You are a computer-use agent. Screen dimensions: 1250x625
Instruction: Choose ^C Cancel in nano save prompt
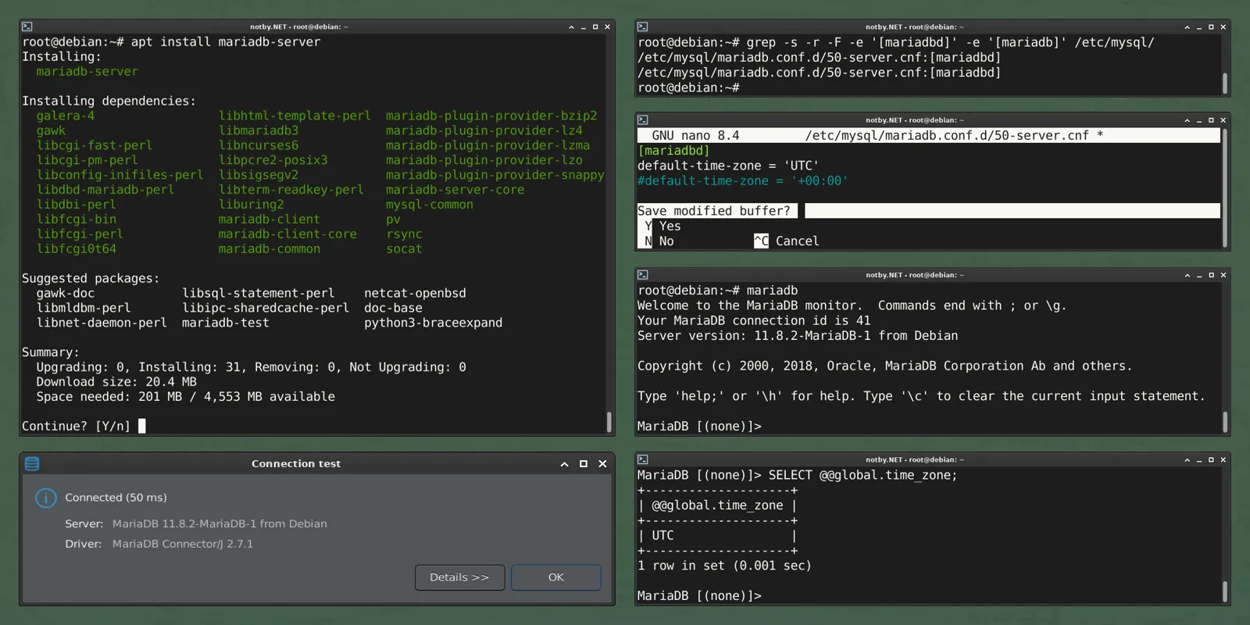[787, 241]
